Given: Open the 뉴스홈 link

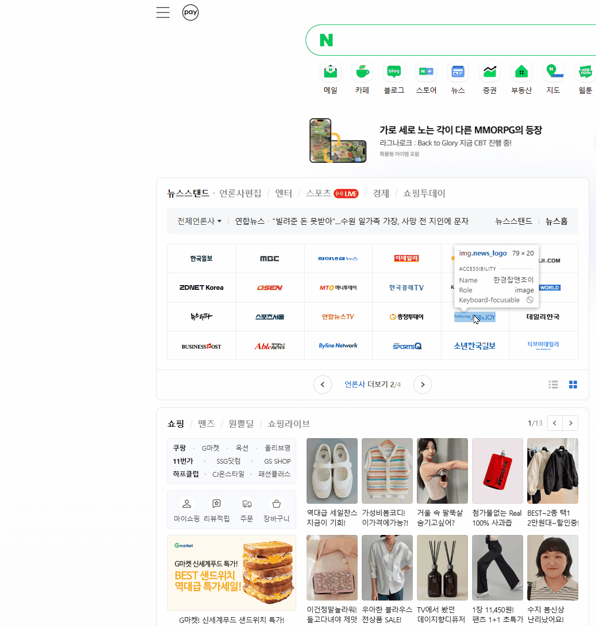Looking at the screenshot, I should pyautogui.click(x=556, y=221).
